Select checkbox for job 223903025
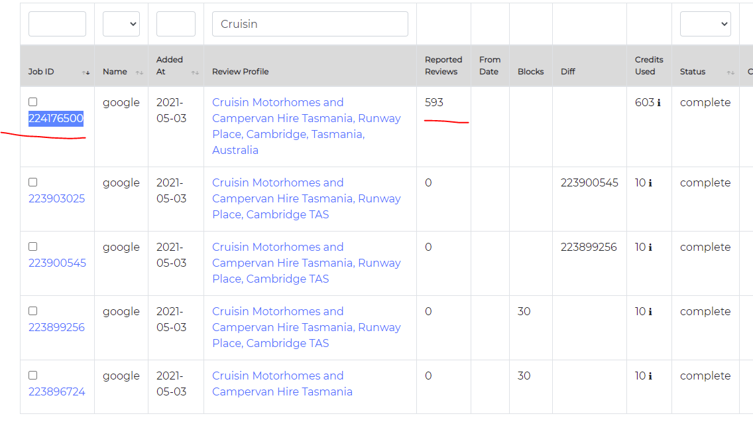The height and width of the screenshot is (422, 753). [x=32, y=182]
